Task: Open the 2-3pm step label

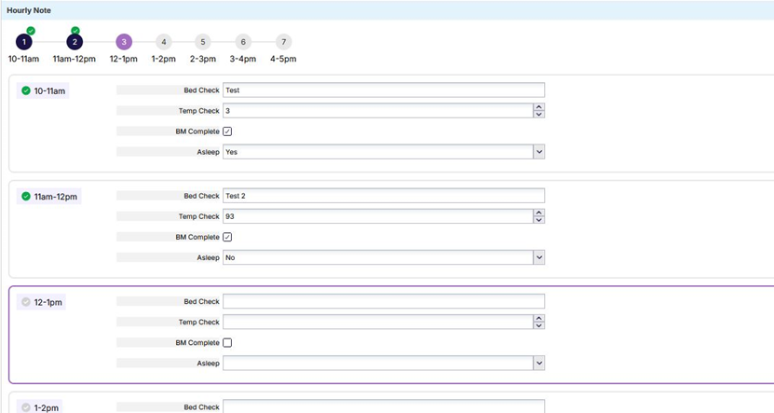Action: 203,59
